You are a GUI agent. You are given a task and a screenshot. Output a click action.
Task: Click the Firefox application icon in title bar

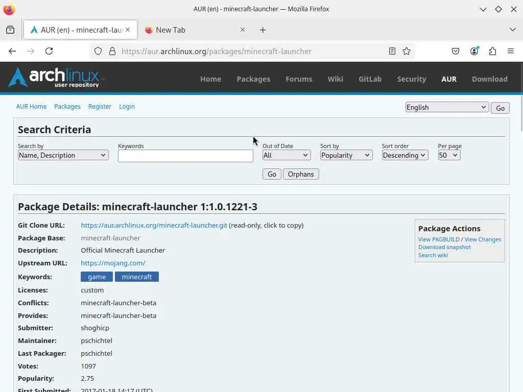click(9, 9)
